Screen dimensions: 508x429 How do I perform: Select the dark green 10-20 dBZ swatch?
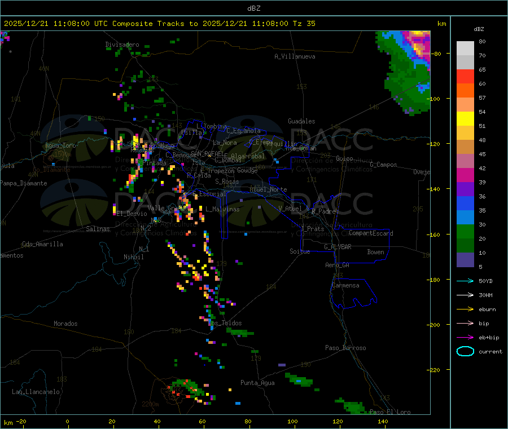[465, 246]
